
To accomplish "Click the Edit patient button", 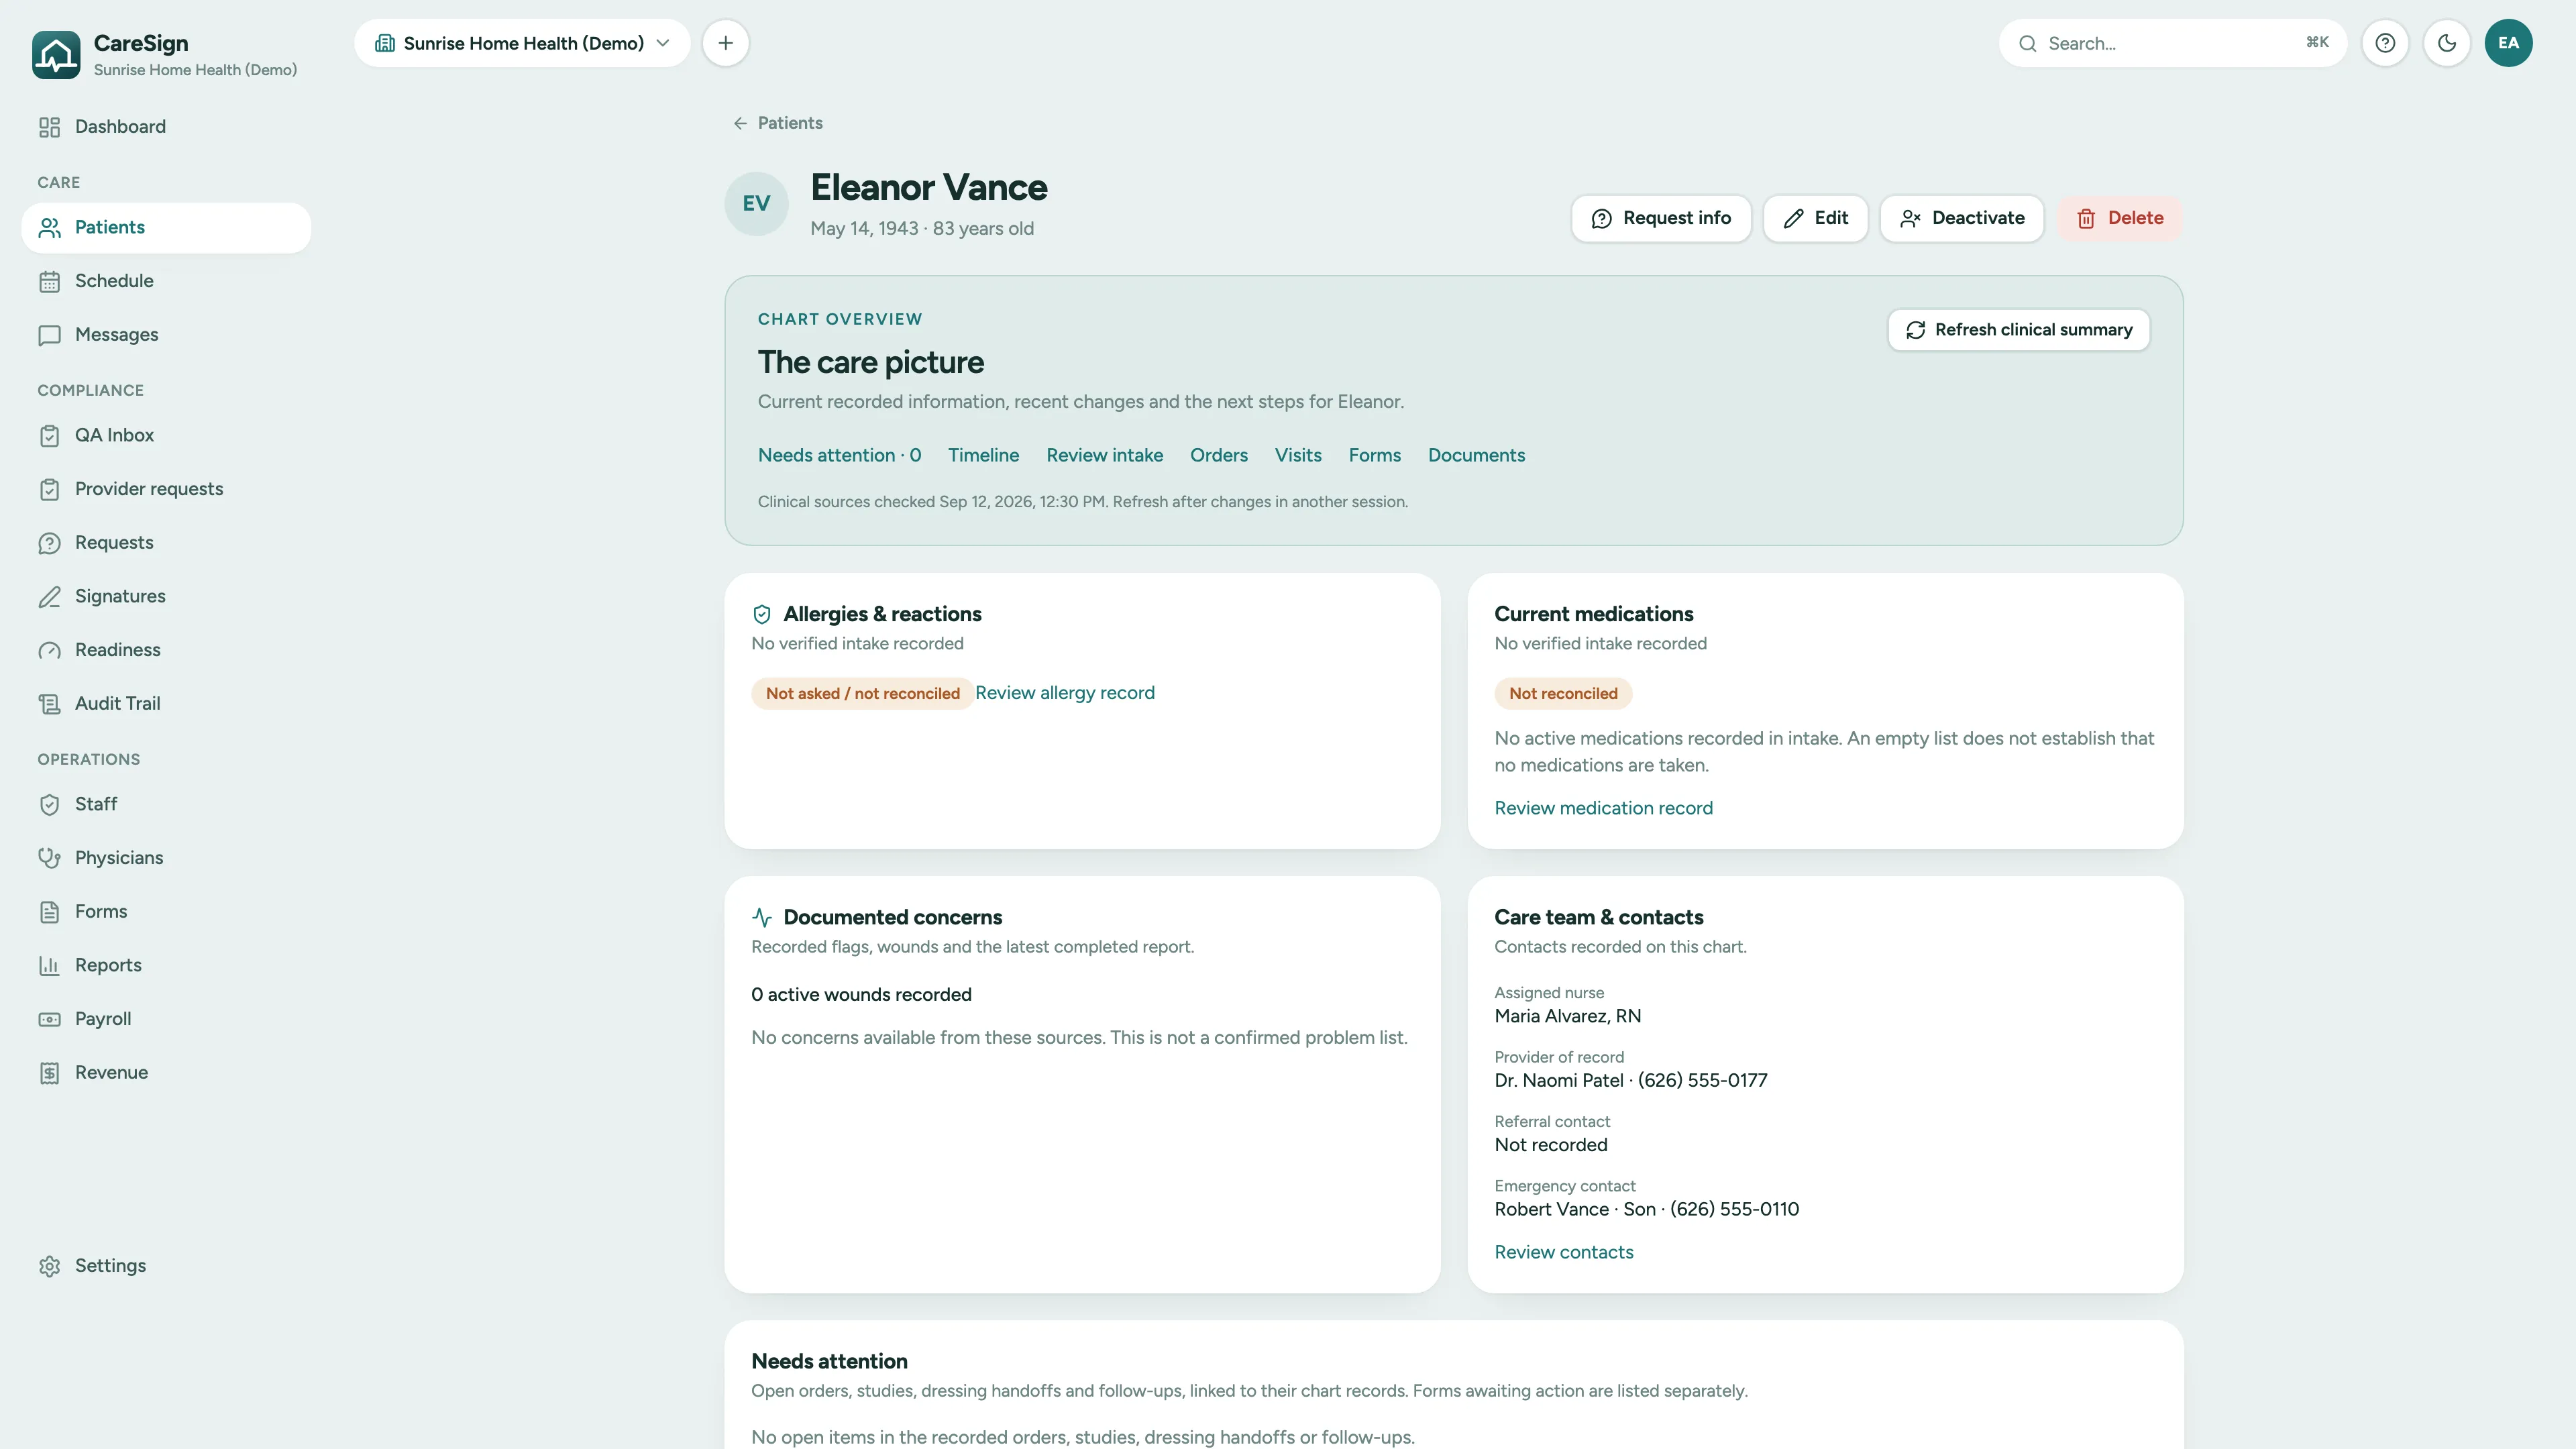I will [x=1815, y=218].
